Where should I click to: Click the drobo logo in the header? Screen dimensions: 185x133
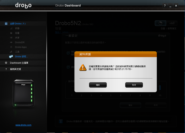coord(23,5)
